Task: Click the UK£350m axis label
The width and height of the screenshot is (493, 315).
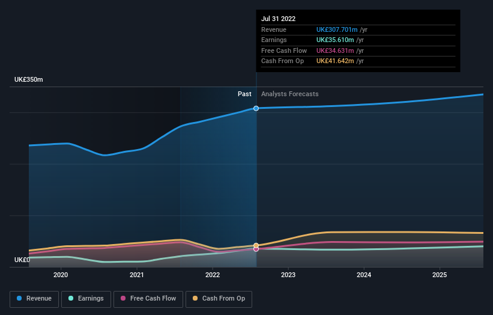Action: (x=29, y=79)
